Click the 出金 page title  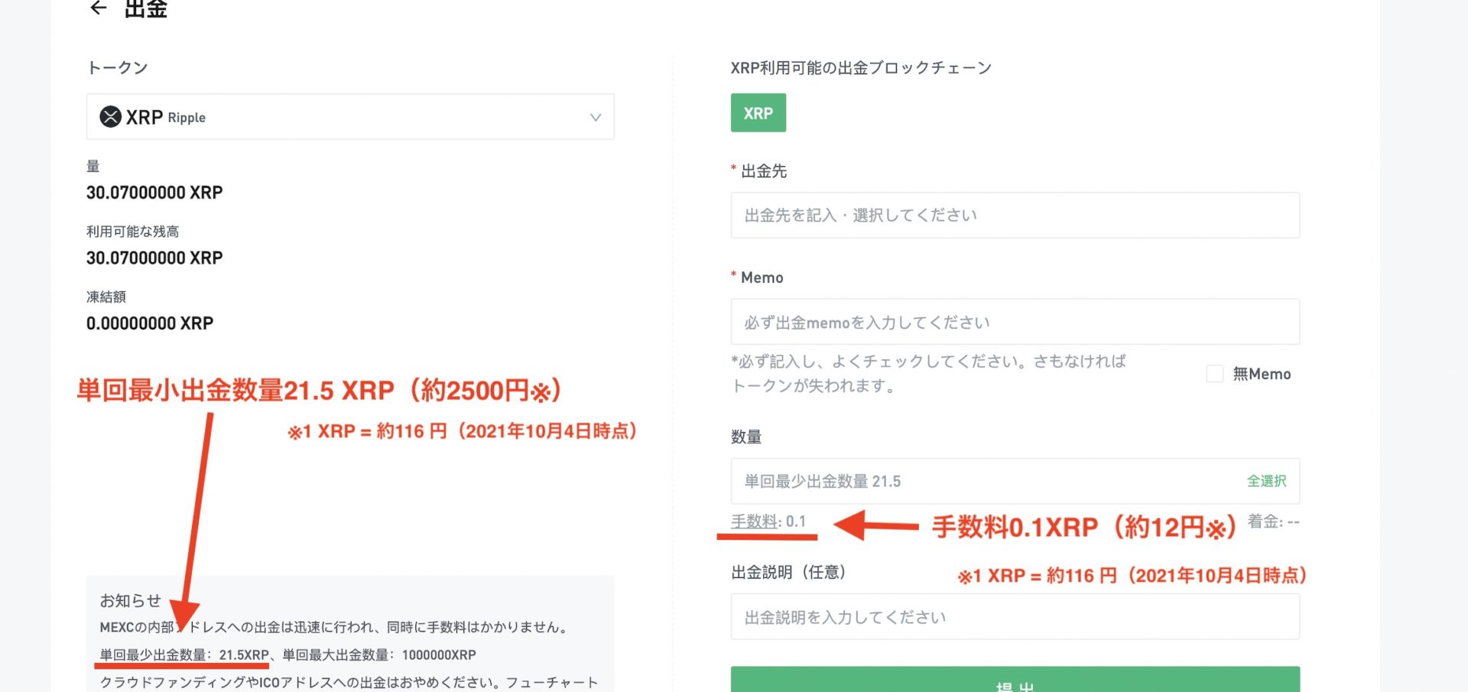pyautogui.click(x=145, y=8)
